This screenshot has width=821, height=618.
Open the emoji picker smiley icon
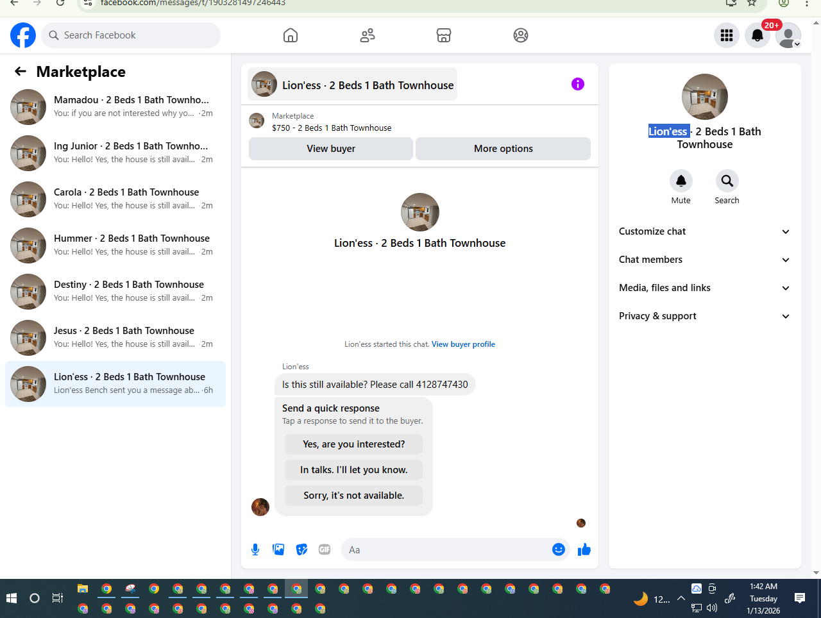[559, 549]
